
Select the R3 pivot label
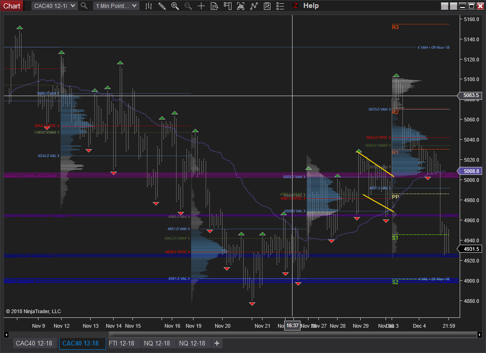(395, 27)
